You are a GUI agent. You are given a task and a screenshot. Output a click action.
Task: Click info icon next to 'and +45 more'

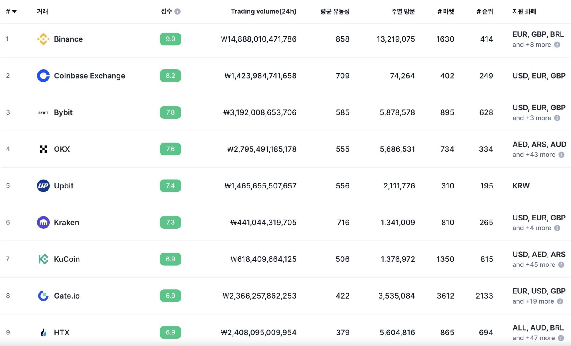click(561, 265)
